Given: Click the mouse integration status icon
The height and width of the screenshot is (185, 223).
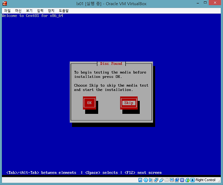Looking at the screenshot, I should pyautogui.click(x=187, y=180).
